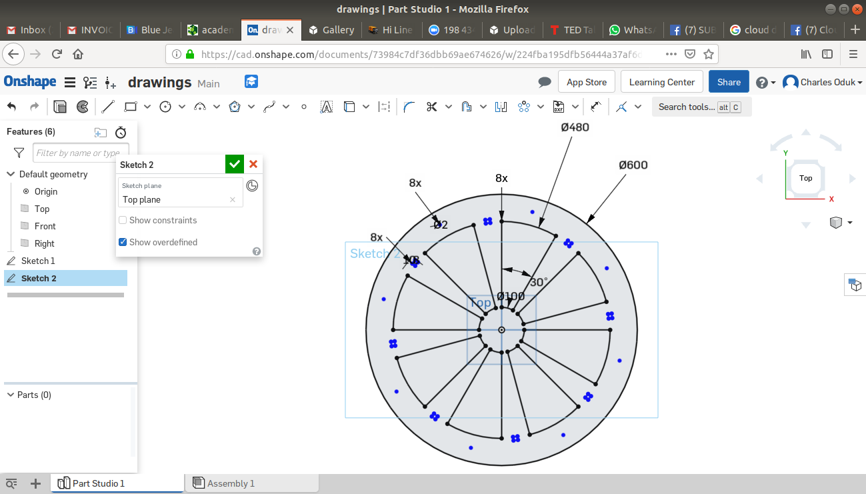
Task: Select the Offset tool
Action: pyautogui.click(x=467, y=107)
